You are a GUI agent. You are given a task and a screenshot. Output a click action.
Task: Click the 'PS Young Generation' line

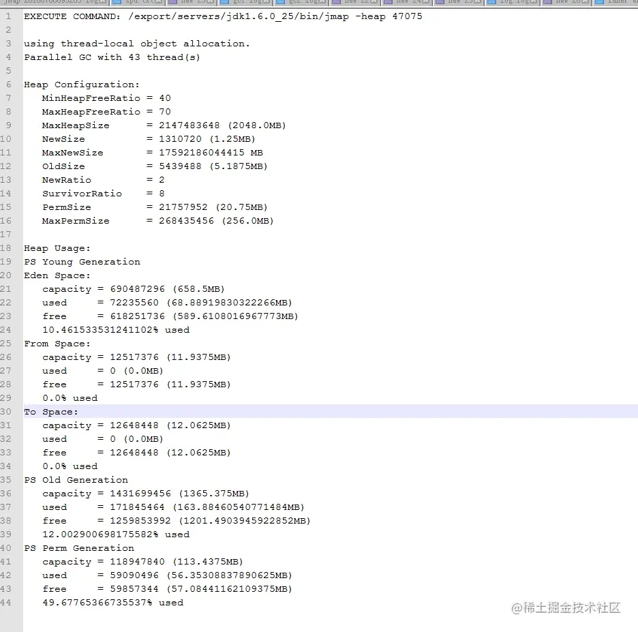tap(82, 262)
